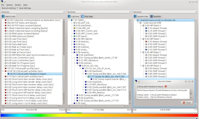Click the box of Collective bytes outgoing
The image size is (199, 119).
coord(6,28)
